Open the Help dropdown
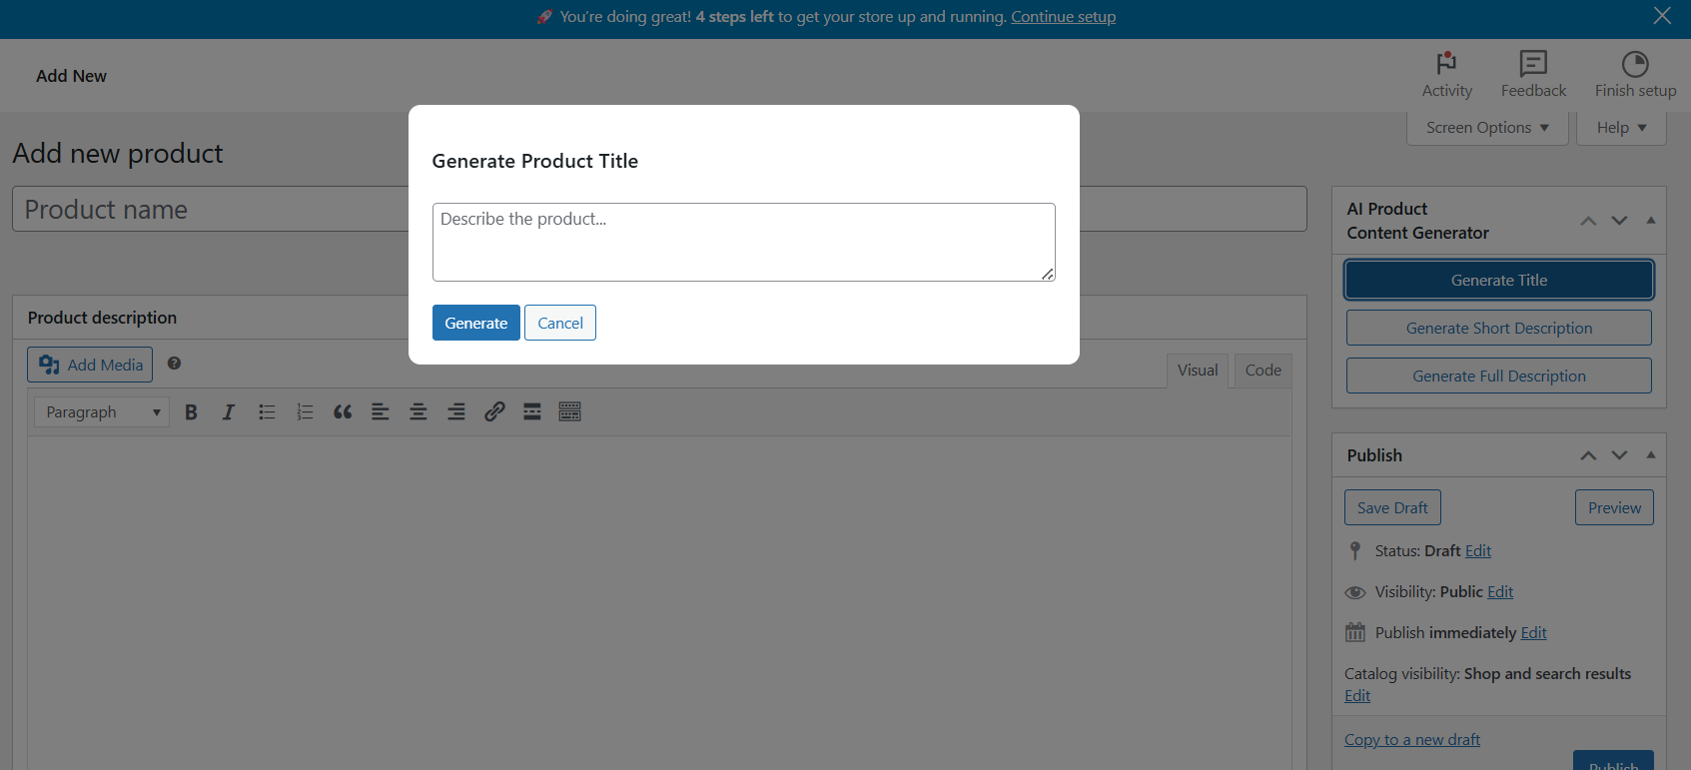 pyautogui.click(x=1621, y=128)
